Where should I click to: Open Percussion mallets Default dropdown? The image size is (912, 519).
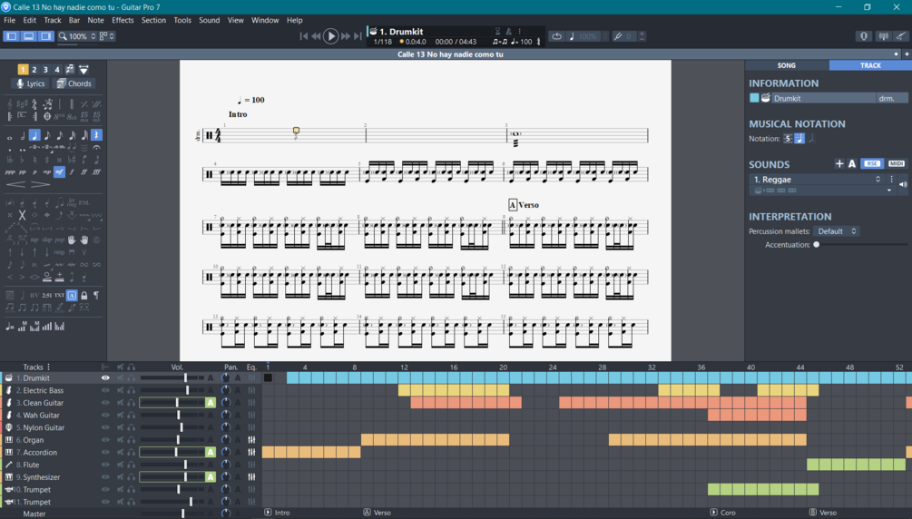pos(837,231)
